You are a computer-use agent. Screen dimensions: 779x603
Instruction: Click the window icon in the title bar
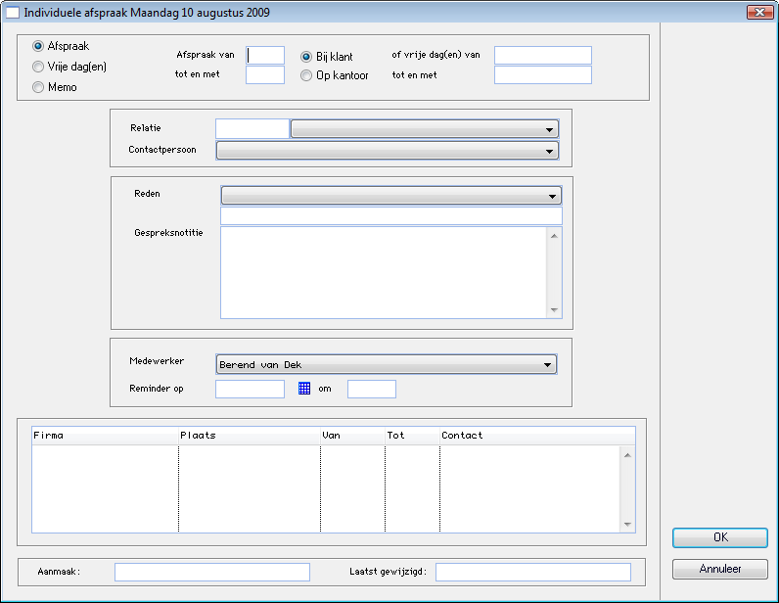[x=13, y=13]
